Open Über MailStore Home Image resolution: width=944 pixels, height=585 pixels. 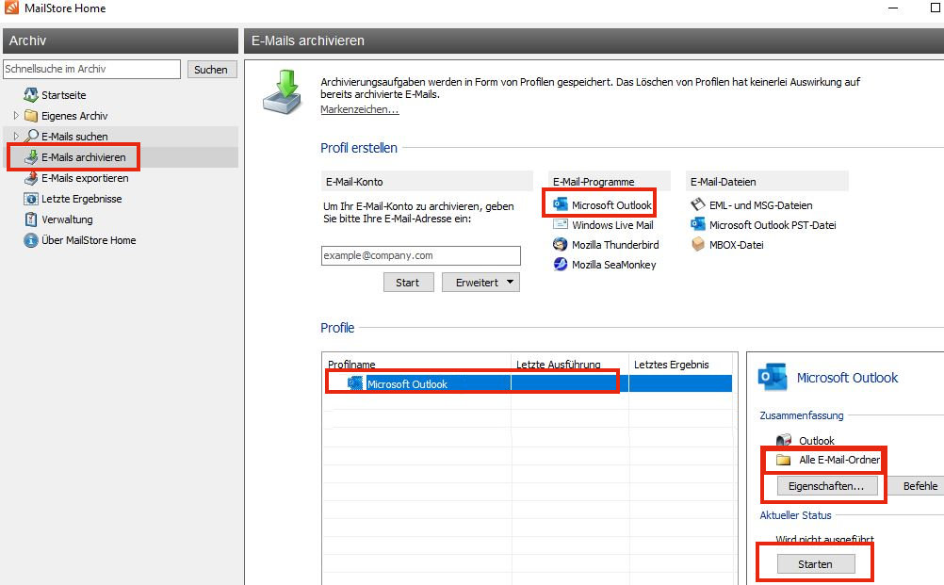[89, 240]
